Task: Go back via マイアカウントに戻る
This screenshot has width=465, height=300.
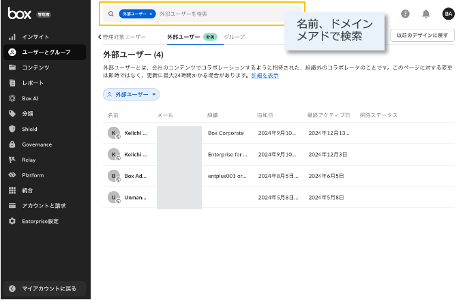Action: click(44, 288)
